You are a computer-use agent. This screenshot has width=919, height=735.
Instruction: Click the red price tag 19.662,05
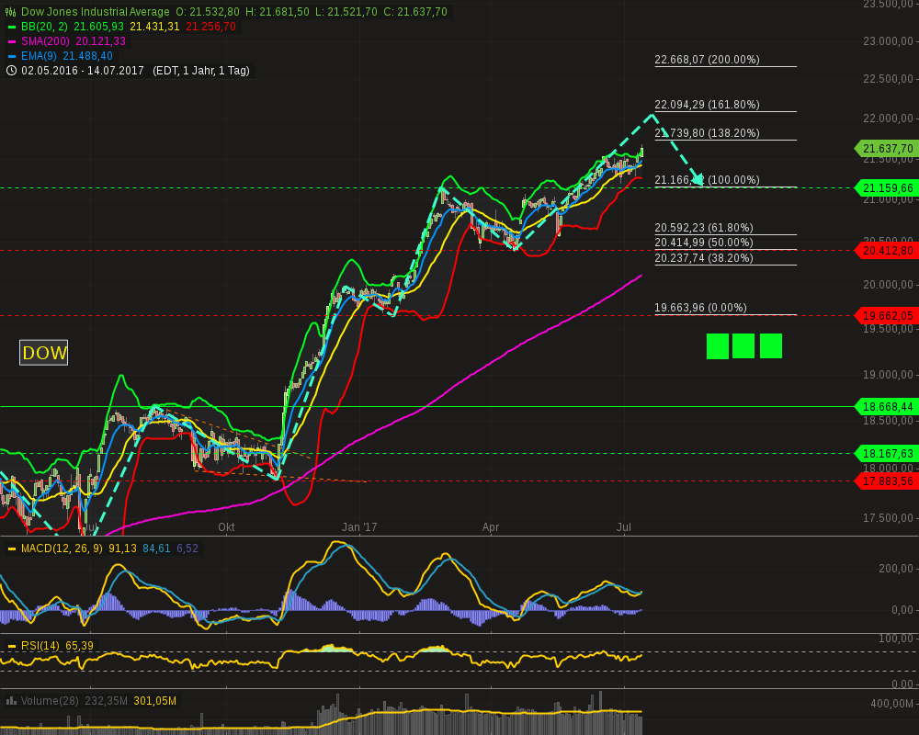click(x=887, y=316)
